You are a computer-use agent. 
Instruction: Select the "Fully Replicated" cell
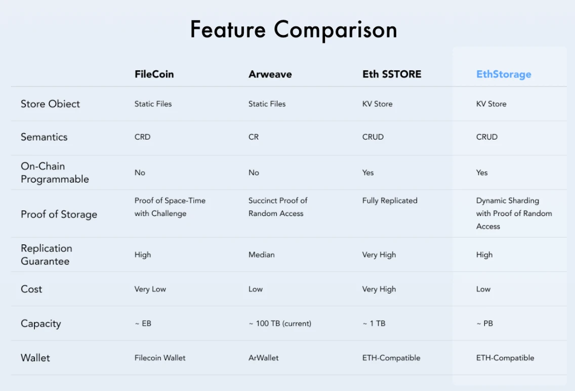point(390,201)
